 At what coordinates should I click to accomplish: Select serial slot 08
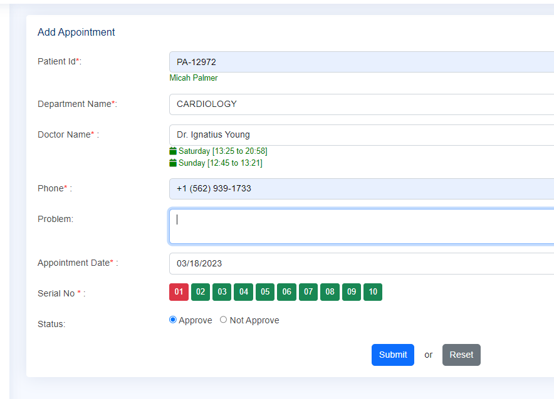[330, 292]
